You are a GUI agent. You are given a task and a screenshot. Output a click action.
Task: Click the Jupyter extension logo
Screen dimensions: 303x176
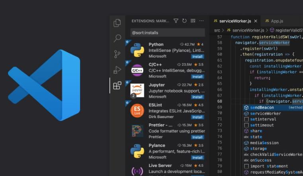coord(137,90)
